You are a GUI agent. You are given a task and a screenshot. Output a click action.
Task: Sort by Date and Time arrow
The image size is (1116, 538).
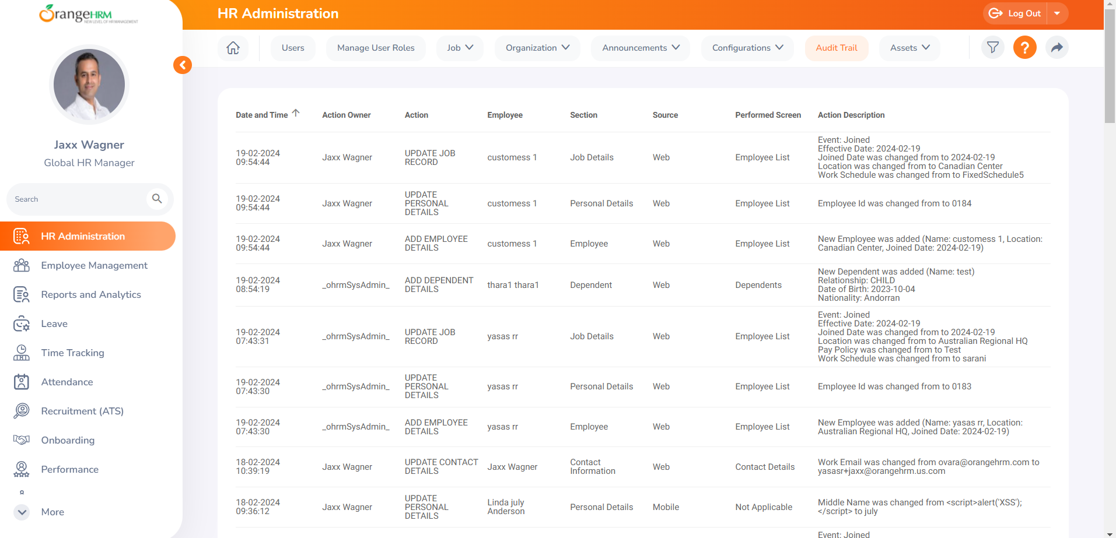pyautogui.click(x=296, y=113)
